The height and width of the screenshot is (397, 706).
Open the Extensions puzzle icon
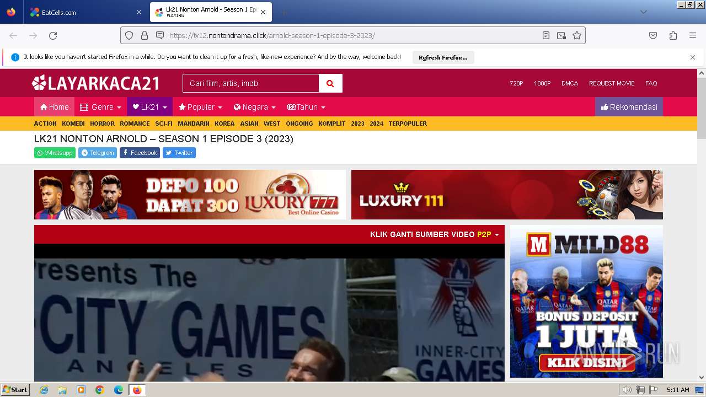(x=673, y=35)
